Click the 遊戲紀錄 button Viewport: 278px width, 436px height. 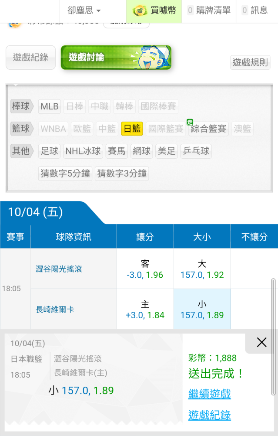point(30,57)
